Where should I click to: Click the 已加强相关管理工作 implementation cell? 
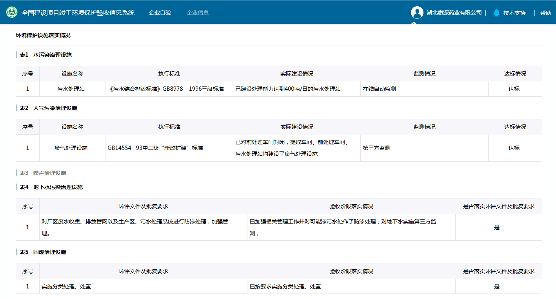click(351, 227)
